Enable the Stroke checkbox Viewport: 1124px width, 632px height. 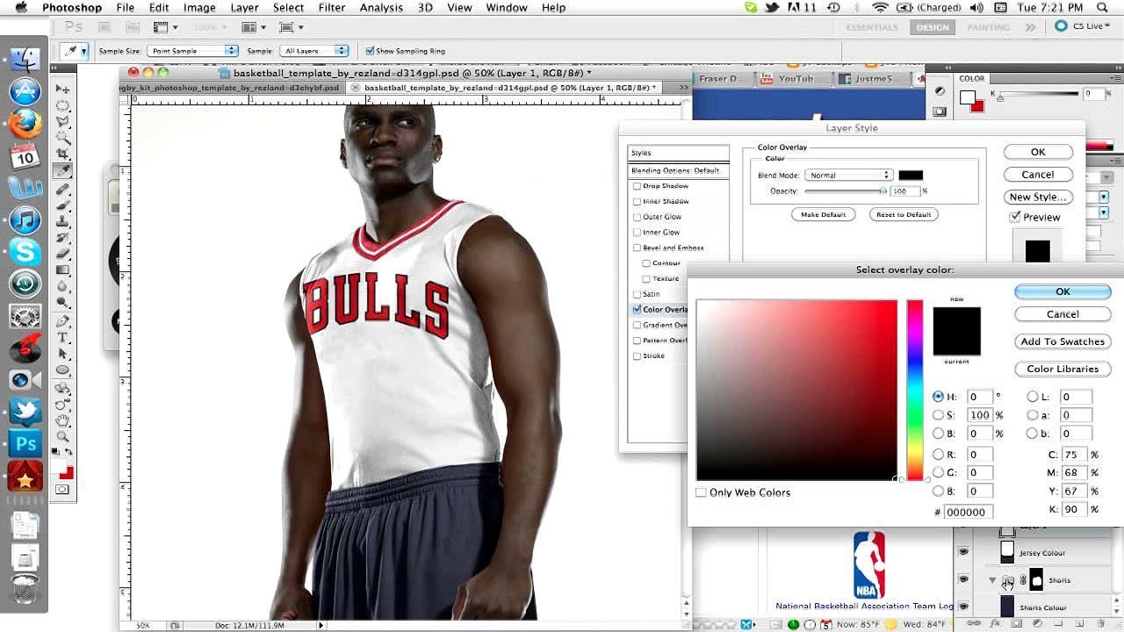tap(637, 355)
